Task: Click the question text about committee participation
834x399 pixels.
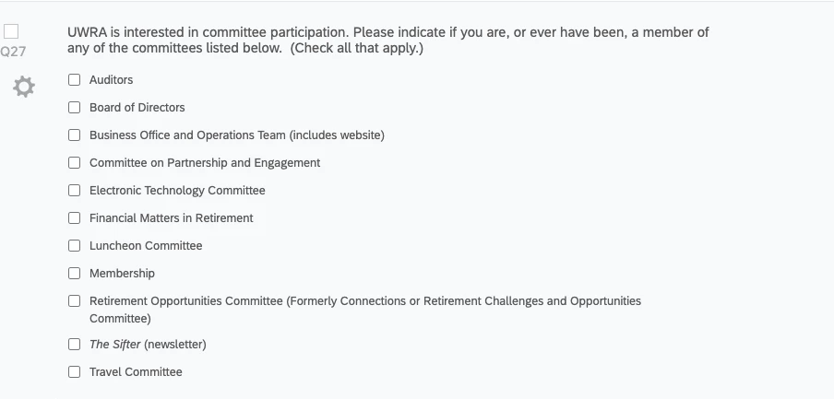Action: [387, 40]
